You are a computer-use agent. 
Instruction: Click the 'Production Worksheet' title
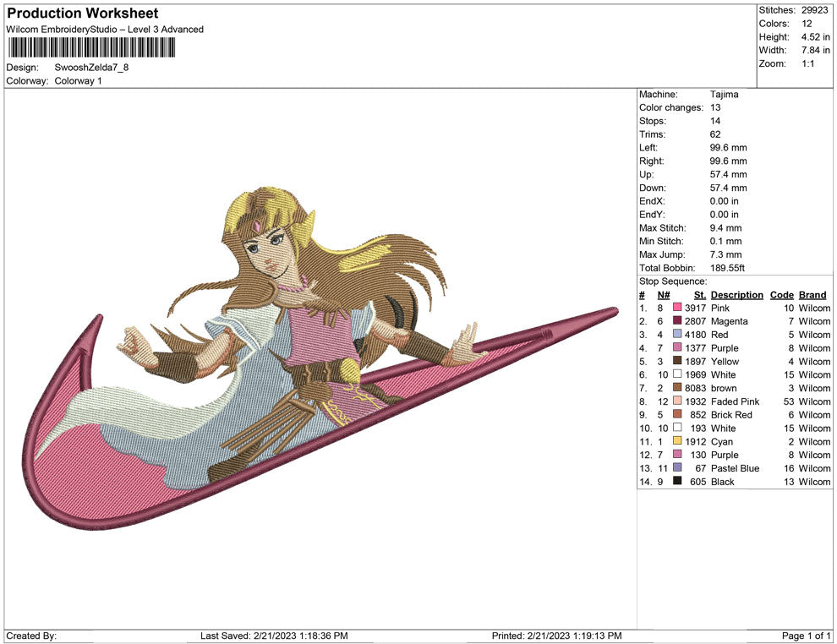[83, 14]
